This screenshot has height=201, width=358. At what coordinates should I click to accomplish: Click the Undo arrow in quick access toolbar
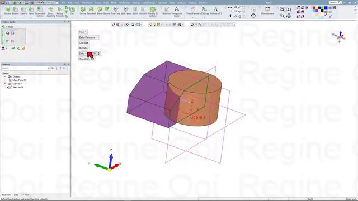43,3
